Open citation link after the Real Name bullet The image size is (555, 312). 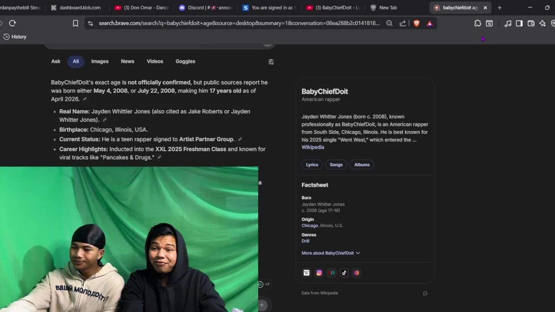click(x=104, y=120)
